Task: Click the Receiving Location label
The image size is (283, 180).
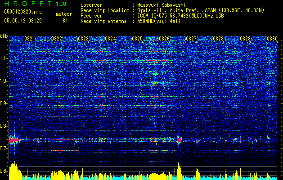Action: point(105,10)
